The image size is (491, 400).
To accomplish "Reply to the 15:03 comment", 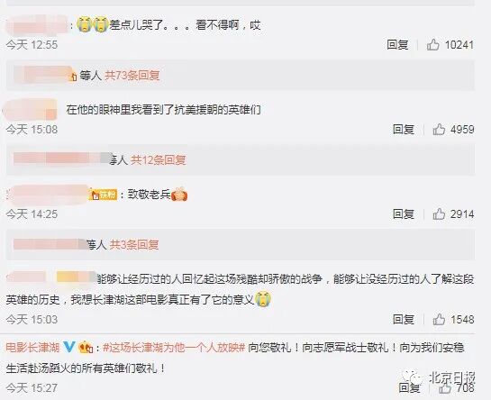I will coord(404,319).
